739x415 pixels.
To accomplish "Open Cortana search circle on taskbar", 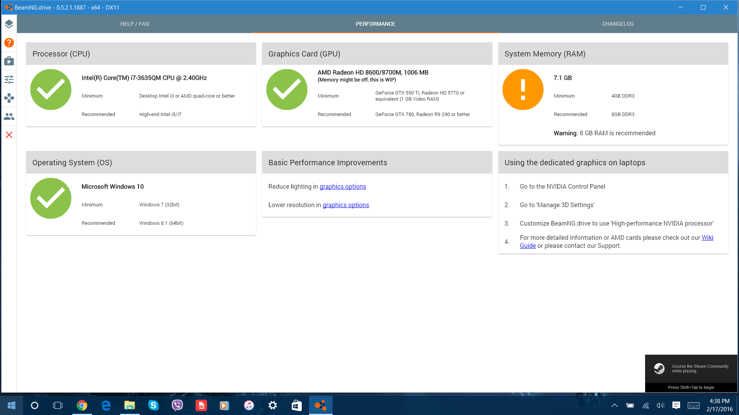I will click(x=35, y=405).
